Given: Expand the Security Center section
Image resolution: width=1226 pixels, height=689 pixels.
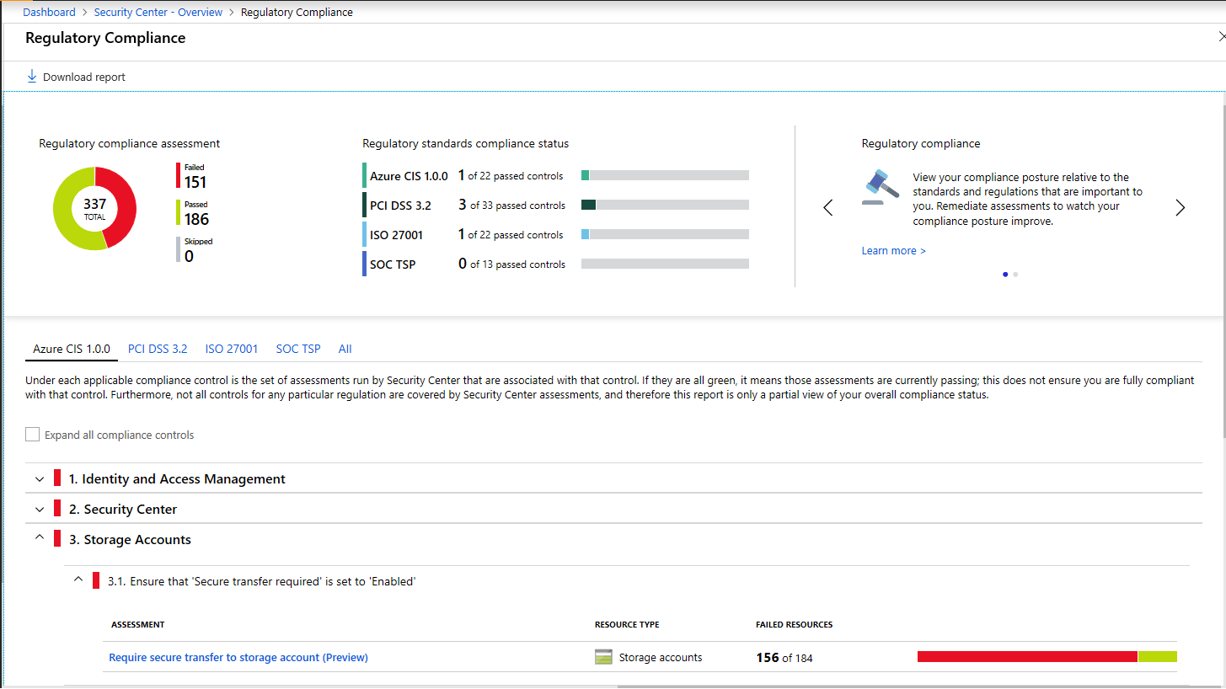Looking at the screenshot, I should (40, 510).
